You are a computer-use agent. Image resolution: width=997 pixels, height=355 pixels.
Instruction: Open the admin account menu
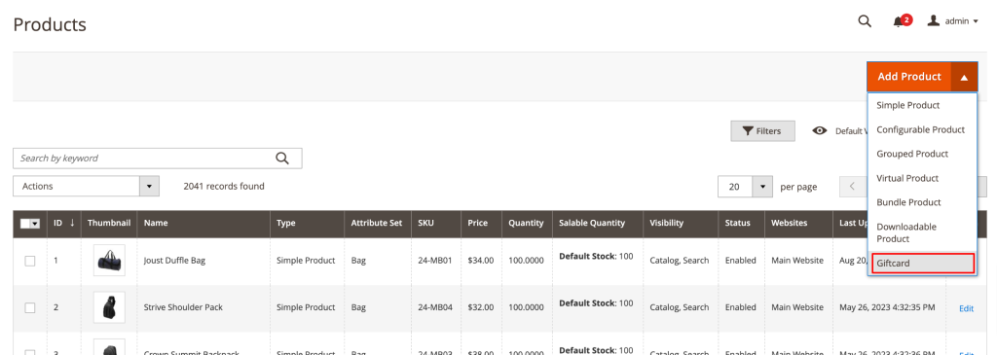pyautogui.click(x=952, y=21)
